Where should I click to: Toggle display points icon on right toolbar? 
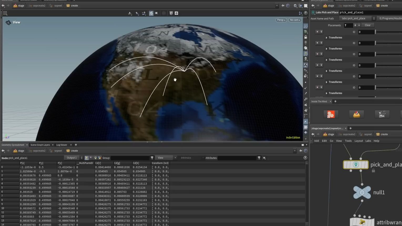coord(306,82)
